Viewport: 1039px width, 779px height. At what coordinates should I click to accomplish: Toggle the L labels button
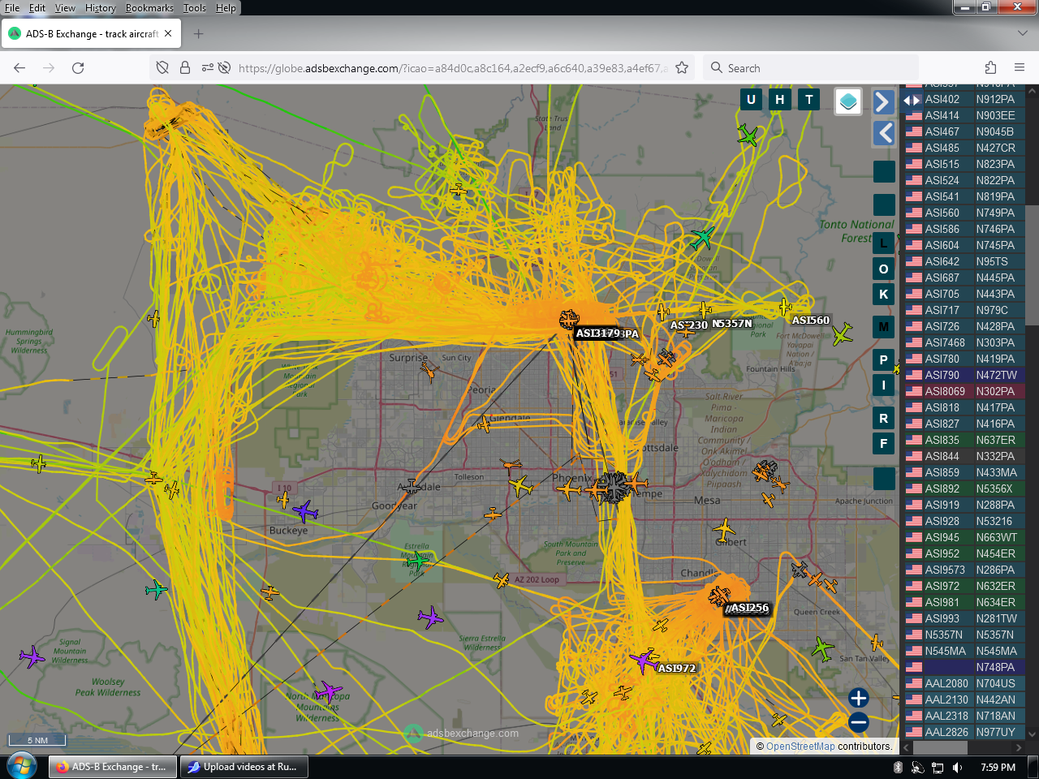click(884, 243)
